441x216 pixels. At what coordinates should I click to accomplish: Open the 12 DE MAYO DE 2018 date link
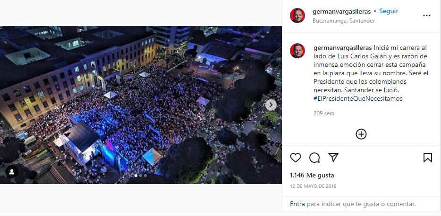(313, 186)
